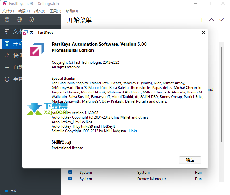Open the 插入(I) menu
The width and height of the screenshot is (230, 195).
(x=39, y=11)
